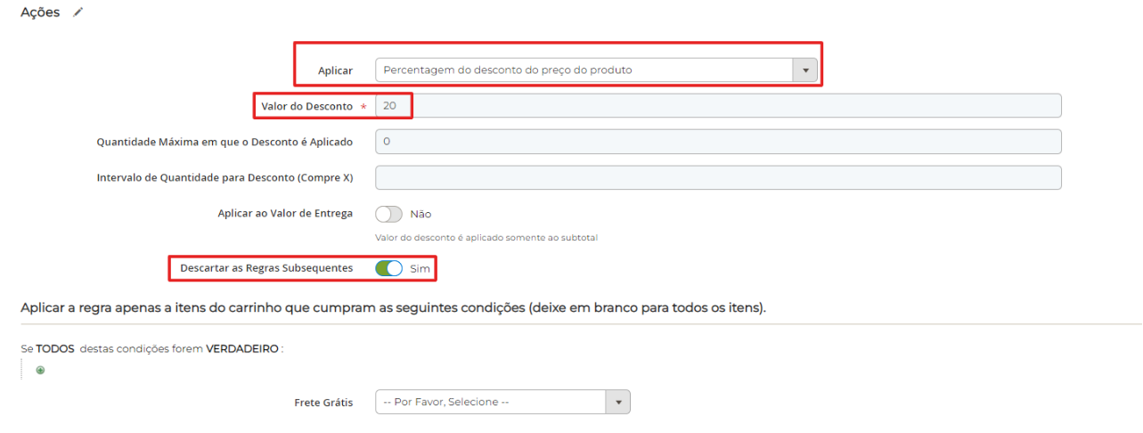Screen dimensions: 1143x433
Task: Enable Aplicar ao Valor de Entrega switch
Action: [x=389, y=214]
